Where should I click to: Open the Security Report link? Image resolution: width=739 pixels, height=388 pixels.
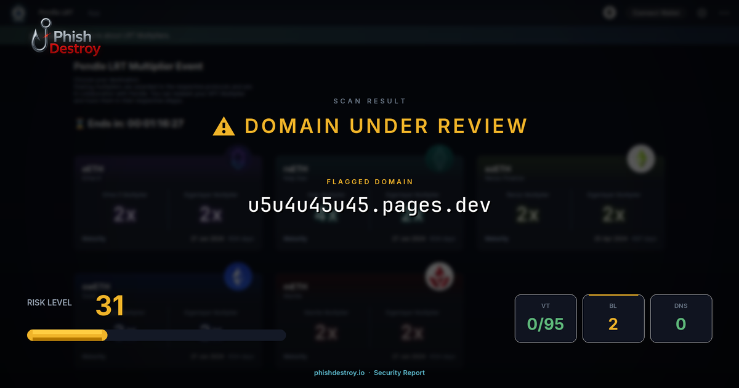[398, 373]
